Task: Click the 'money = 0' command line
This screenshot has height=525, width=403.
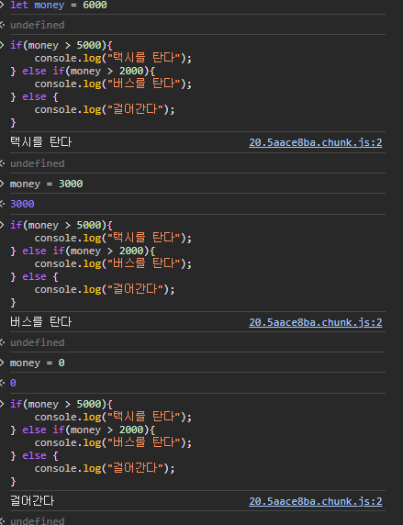Action: point(38,363)
